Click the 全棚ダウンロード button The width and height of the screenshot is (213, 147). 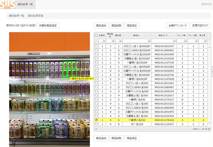coord(178,25)
